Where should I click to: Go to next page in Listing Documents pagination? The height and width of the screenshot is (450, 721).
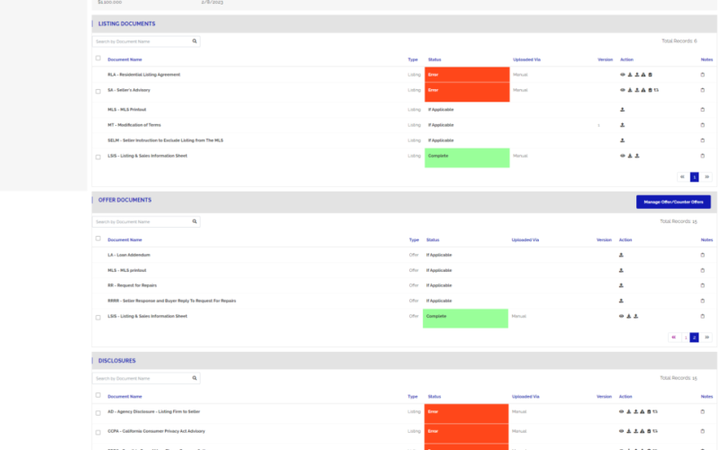(707, 177)
